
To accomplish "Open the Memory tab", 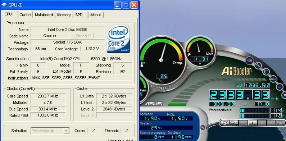I will point(64,15).
